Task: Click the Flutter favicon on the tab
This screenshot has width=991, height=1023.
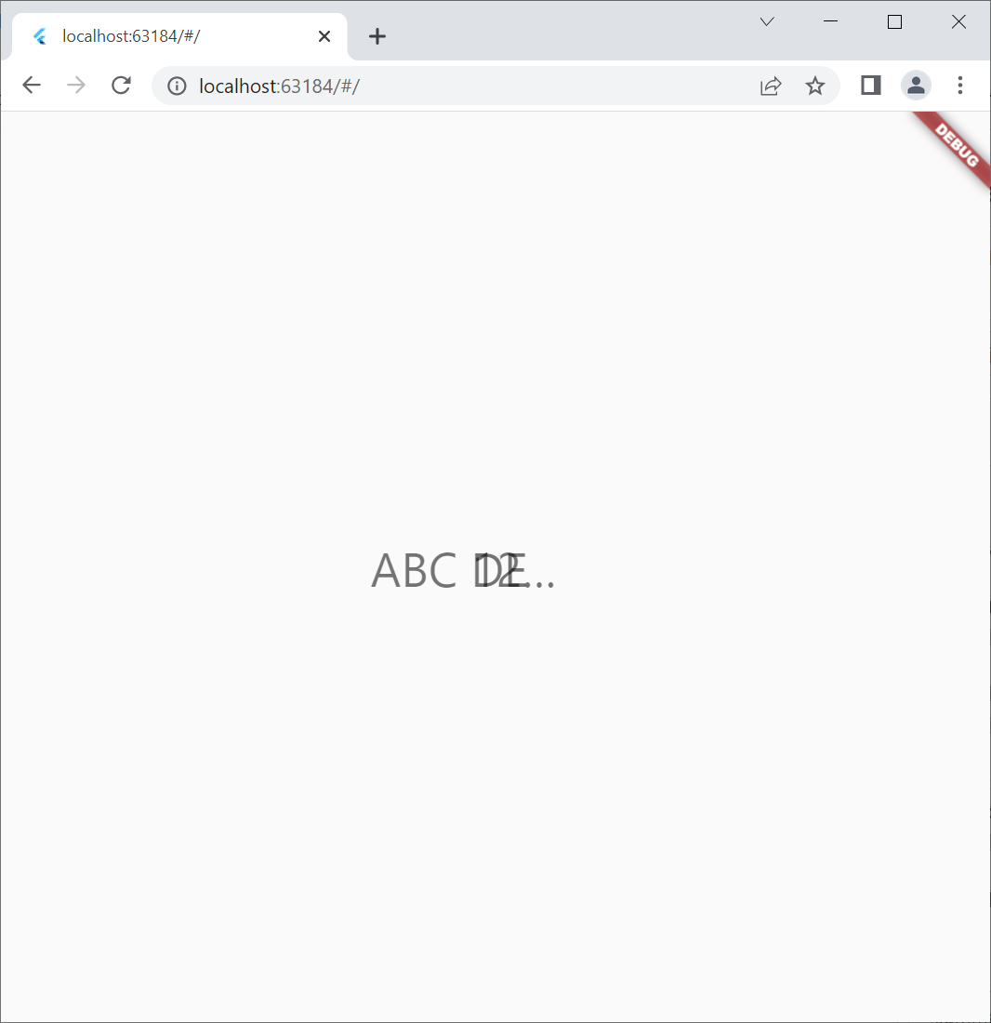Action: click(x=39, y=36)
